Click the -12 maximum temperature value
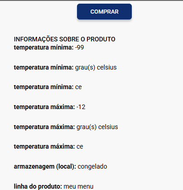This screenshot has height=190, width=183. (81, 107)
